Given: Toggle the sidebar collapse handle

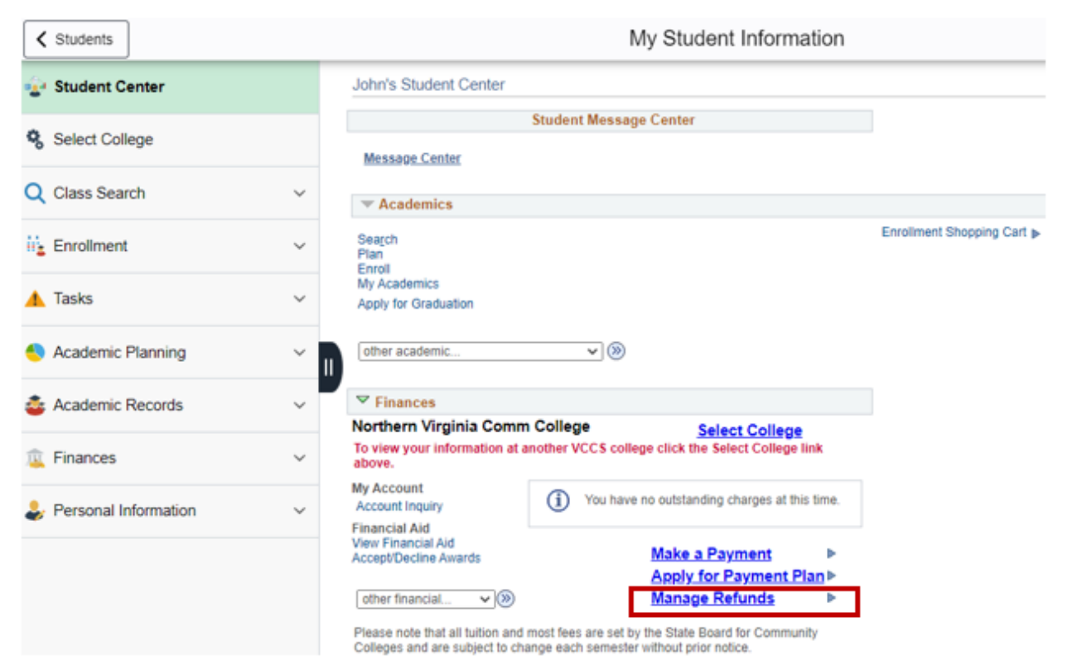Looking at the screenshot, I should pos(329,366).
